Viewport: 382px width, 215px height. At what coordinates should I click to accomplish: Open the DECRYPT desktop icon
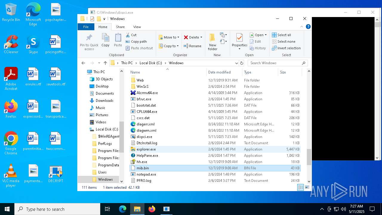point(56,174)
